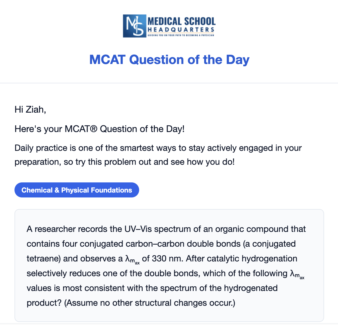
Task: Click the MEDICAL SCHOOL logo wordmark
Action: click(181, 21)
